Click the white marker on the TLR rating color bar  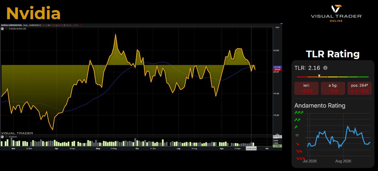click(x=319, y=75)
